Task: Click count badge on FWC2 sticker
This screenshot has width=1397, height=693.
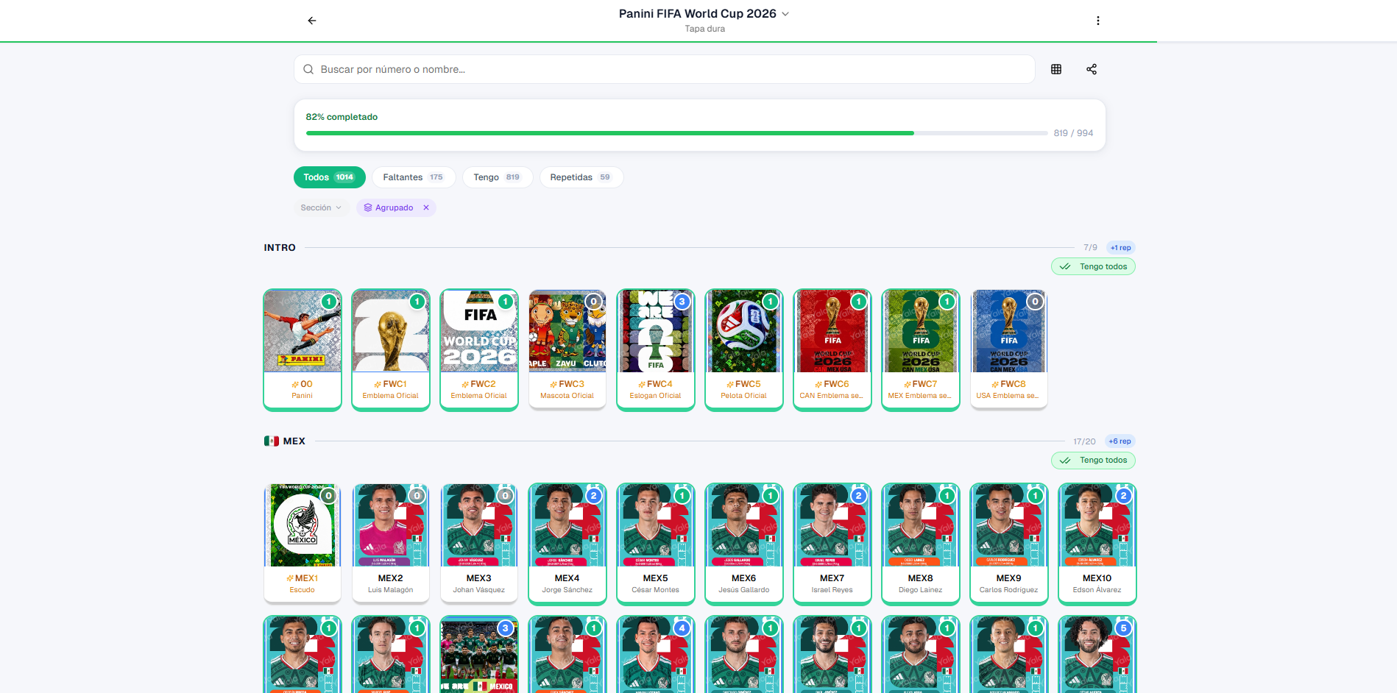Action: tap(506, 302)
